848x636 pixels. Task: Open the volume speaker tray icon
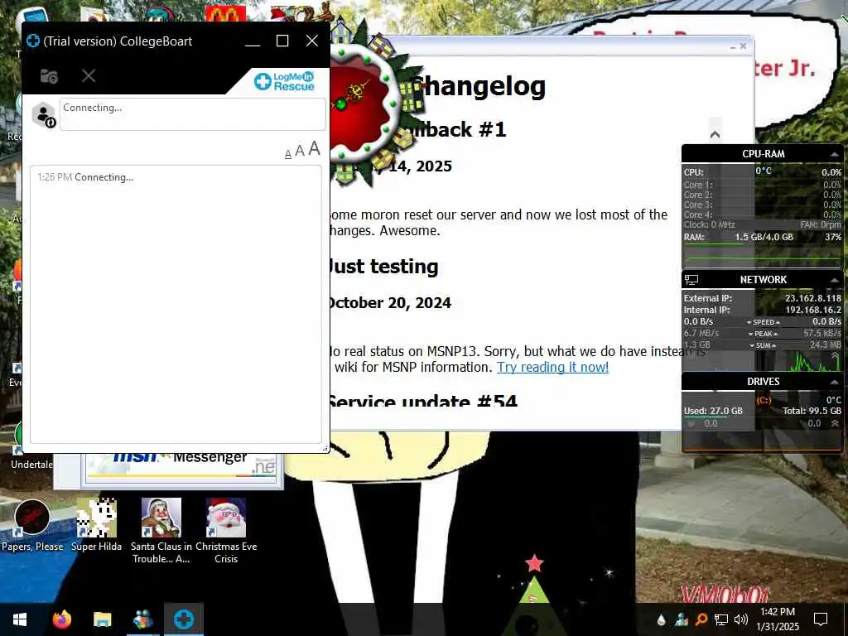tap(741, 619)
